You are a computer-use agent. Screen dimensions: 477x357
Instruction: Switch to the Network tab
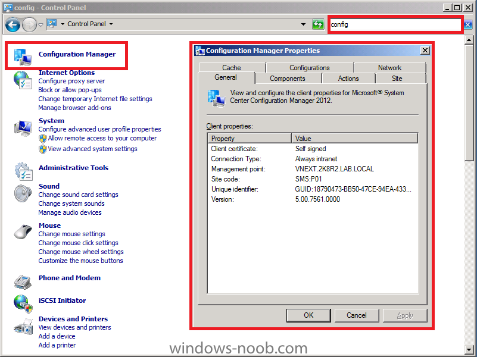(390, 67)
